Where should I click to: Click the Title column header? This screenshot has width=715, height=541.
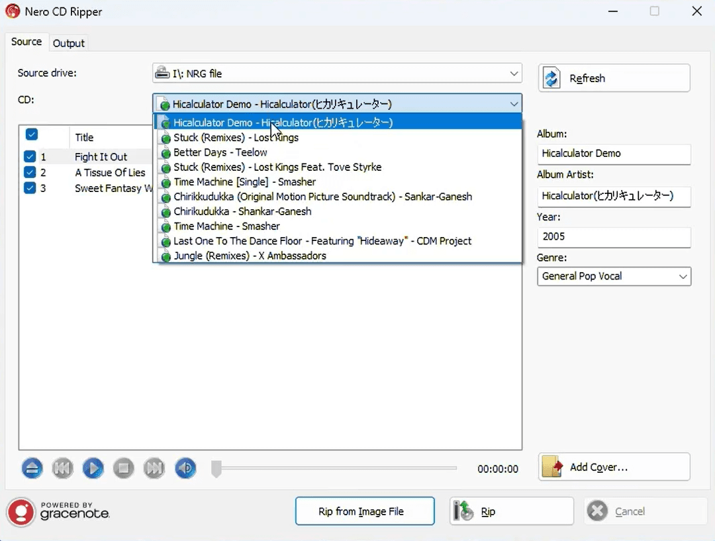84,137
